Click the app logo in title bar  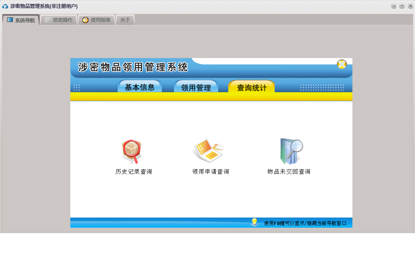(5, 6)
